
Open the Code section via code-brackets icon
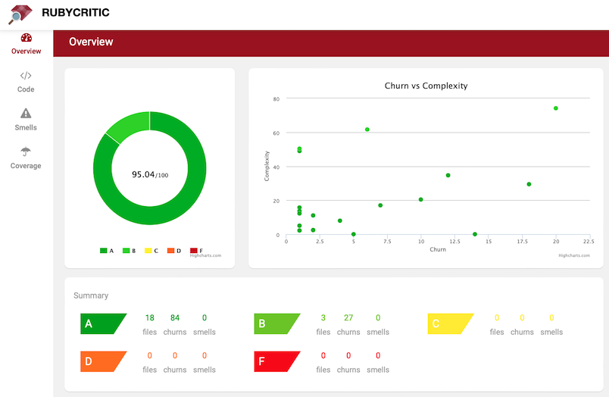click(26, 76)
